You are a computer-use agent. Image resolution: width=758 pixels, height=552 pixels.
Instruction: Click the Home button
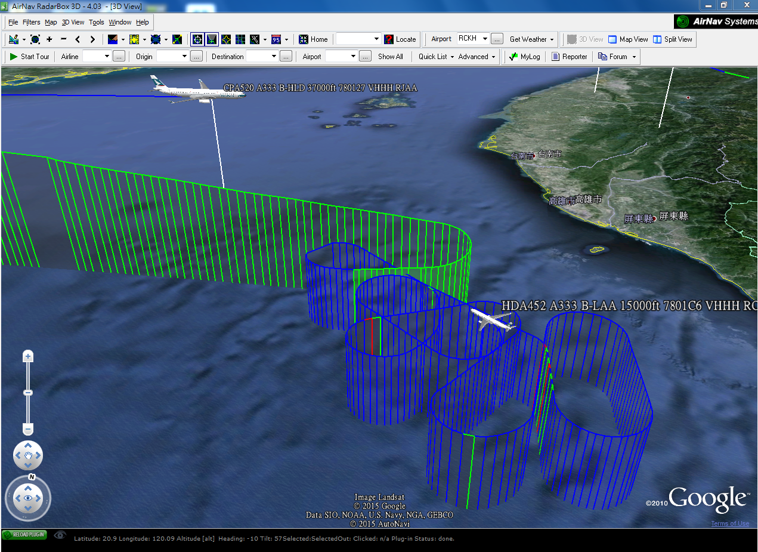tap(313, 39)
